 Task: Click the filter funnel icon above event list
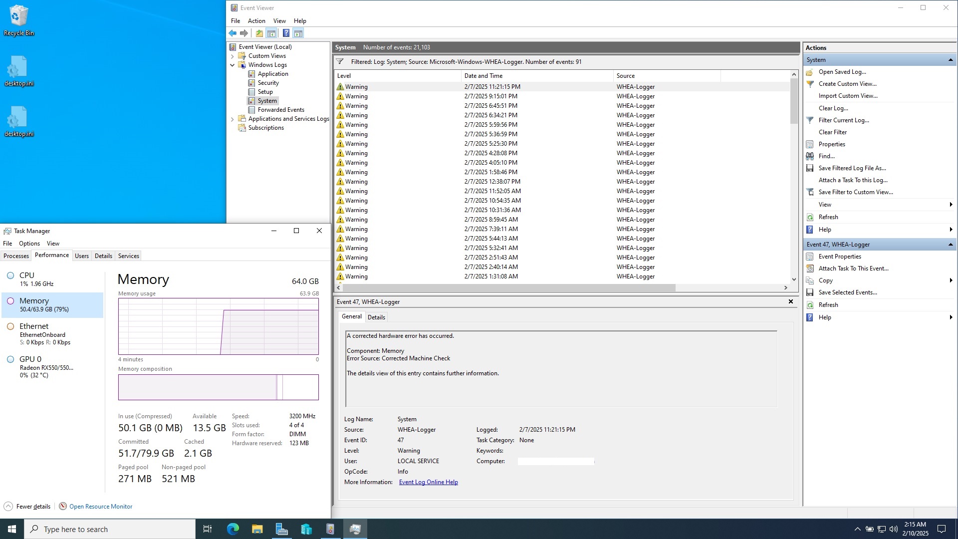pyautogui.click(x=340, y=62)
